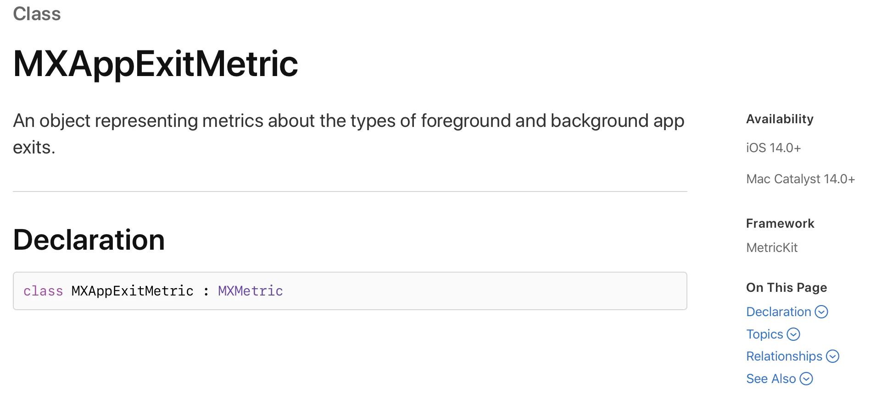Click the iOS 14.0+ availability entry
Screen dimensions: 870x394
coord(773,148)
